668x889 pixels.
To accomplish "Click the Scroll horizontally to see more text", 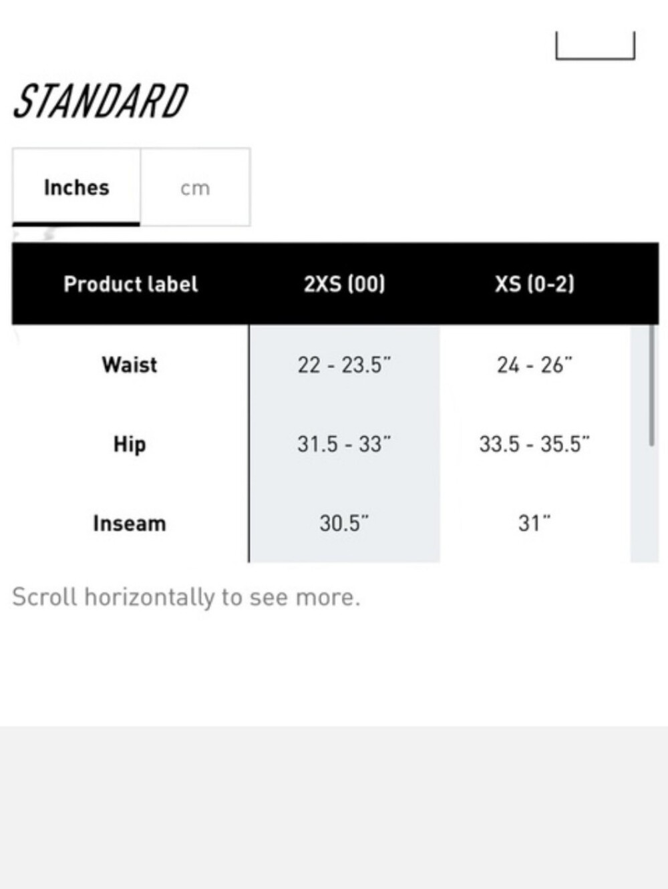I will (x=186, y=596).
